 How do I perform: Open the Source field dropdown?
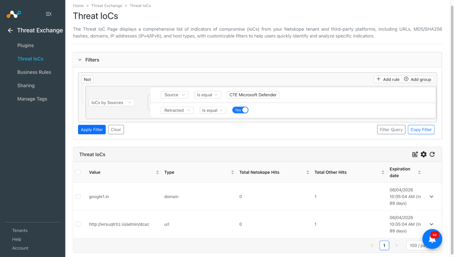click(x=175, y=95)
